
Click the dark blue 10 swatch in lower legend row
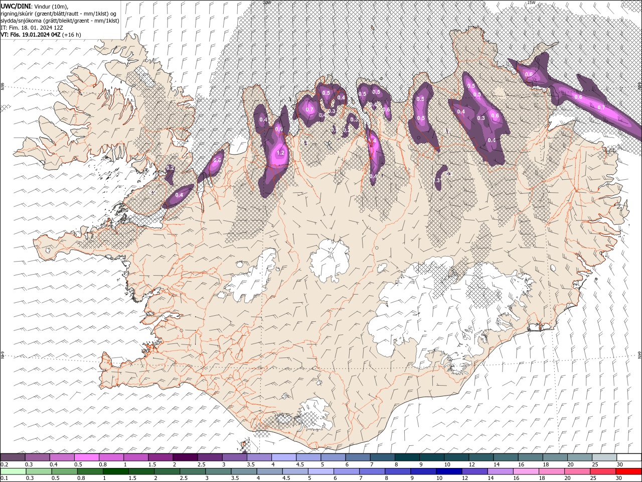point(449,471)
